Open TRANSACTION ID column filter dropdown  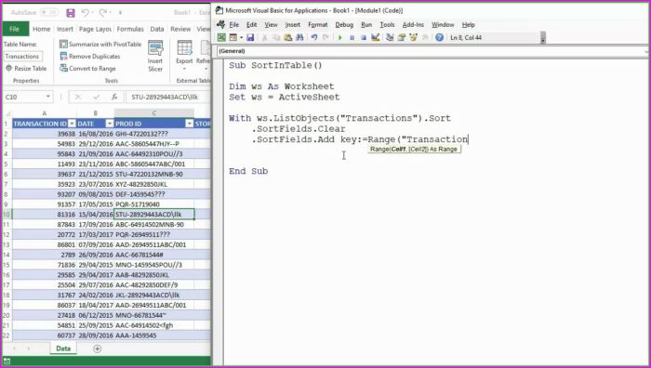(x=72, y=124)
